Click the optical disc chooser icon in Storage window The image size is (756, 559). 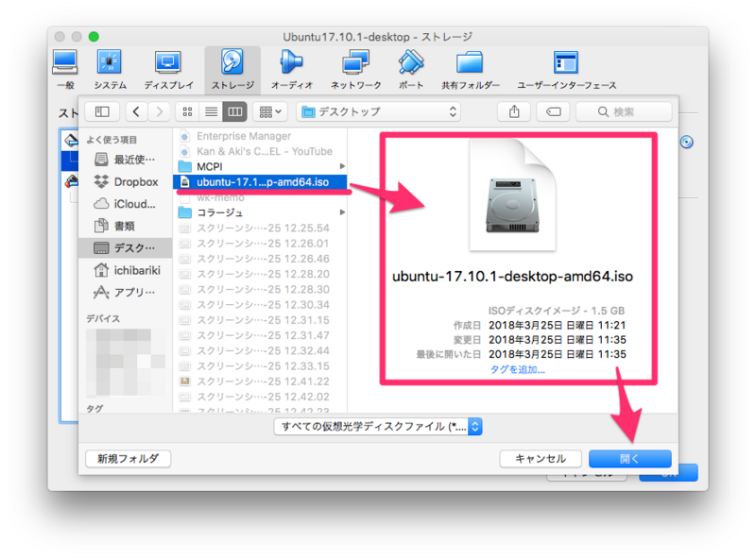(687, 143)
